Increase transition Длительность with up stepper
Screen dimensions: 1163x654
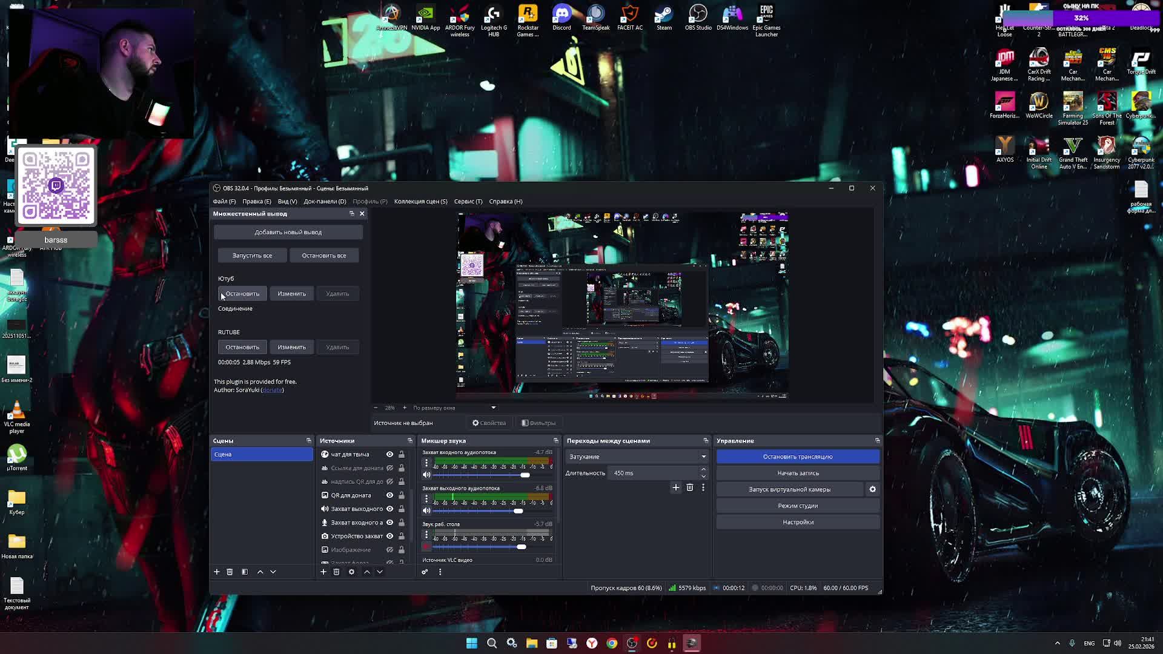[x=703, y=469]
